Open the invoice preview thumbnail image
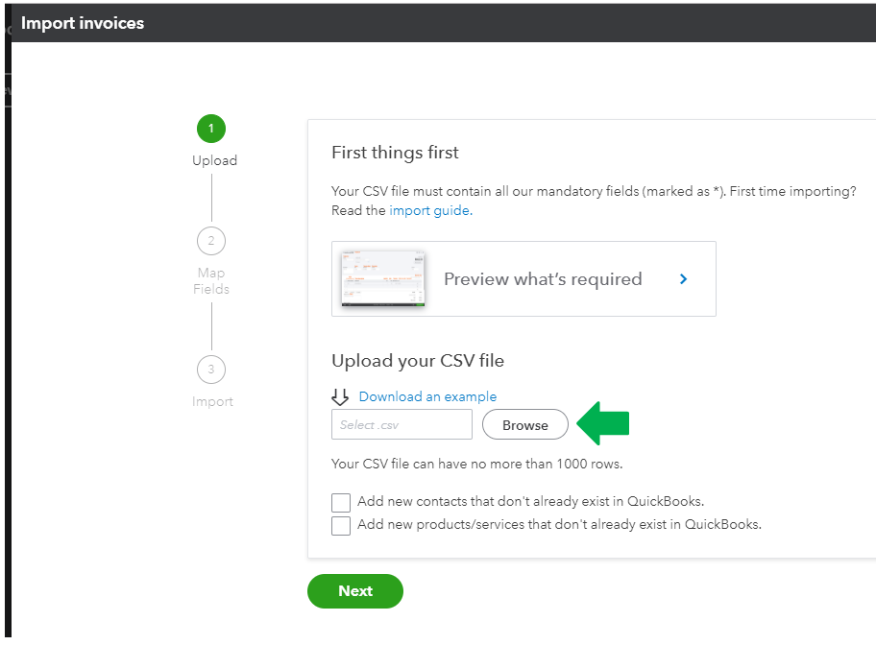Image resolution: width=876 pixels, height=645 pixels. [x=383, y=278]
